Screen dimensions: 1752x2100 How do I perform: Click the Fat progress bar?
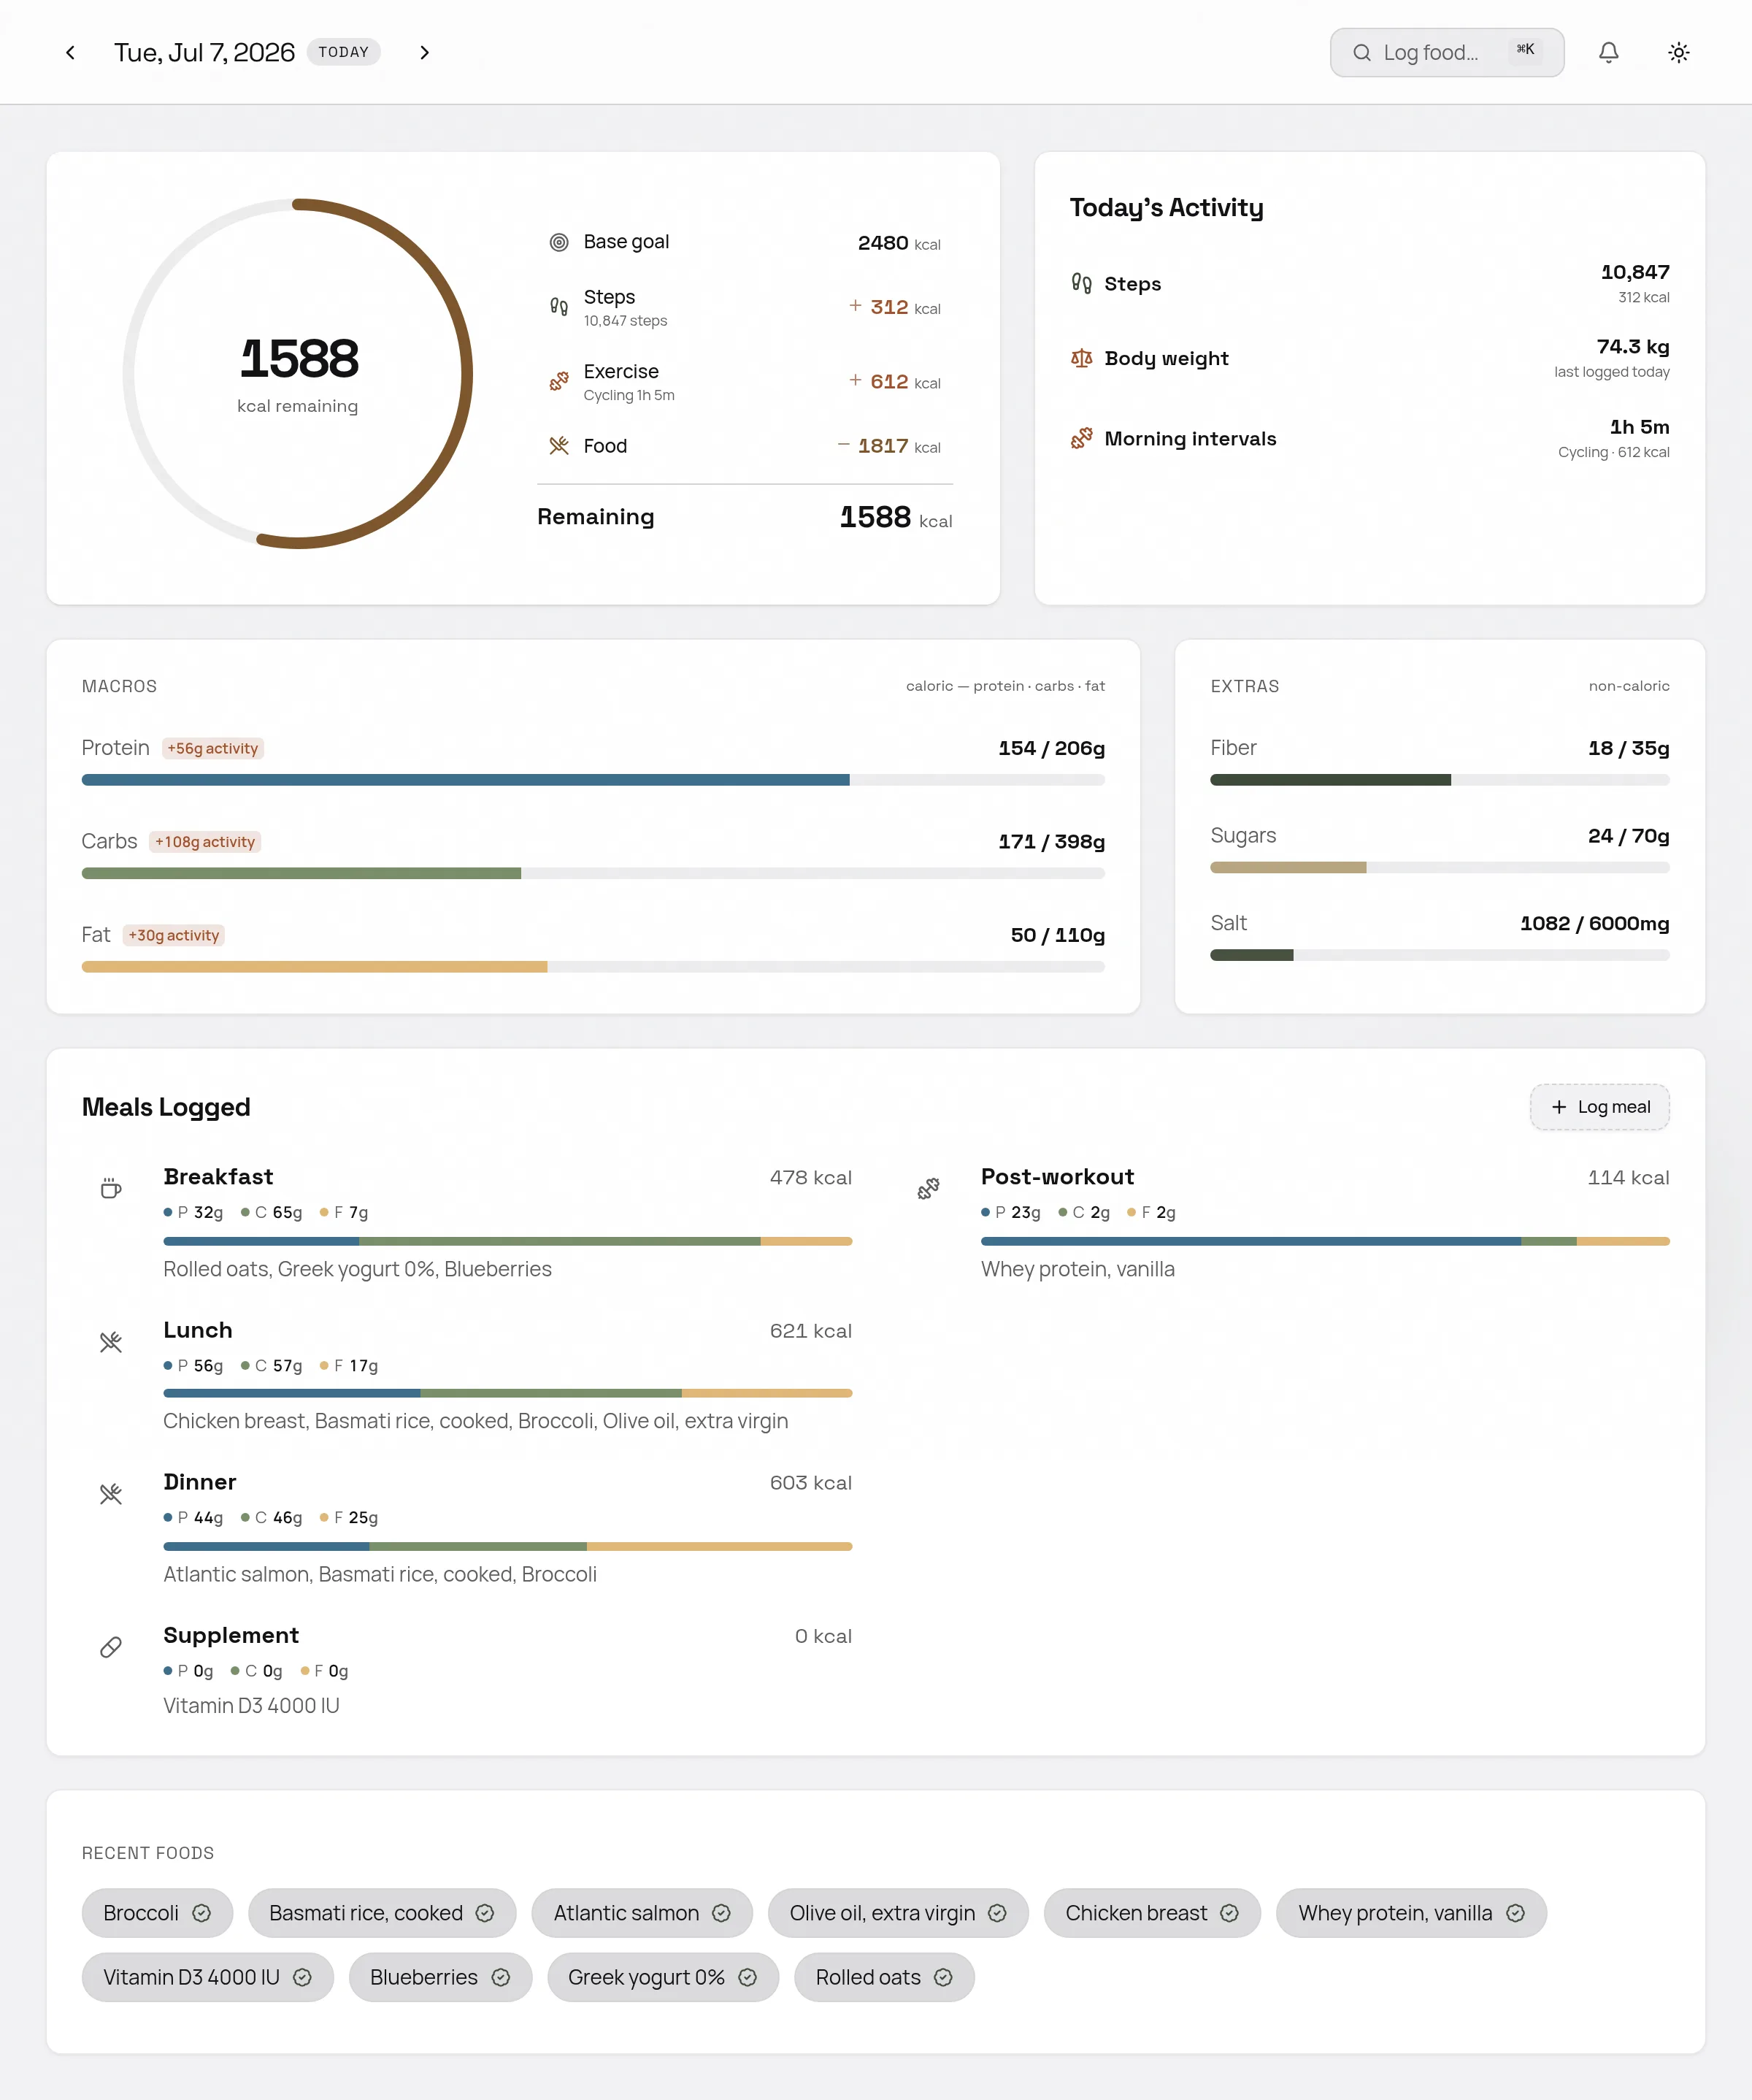pos(593,967)
